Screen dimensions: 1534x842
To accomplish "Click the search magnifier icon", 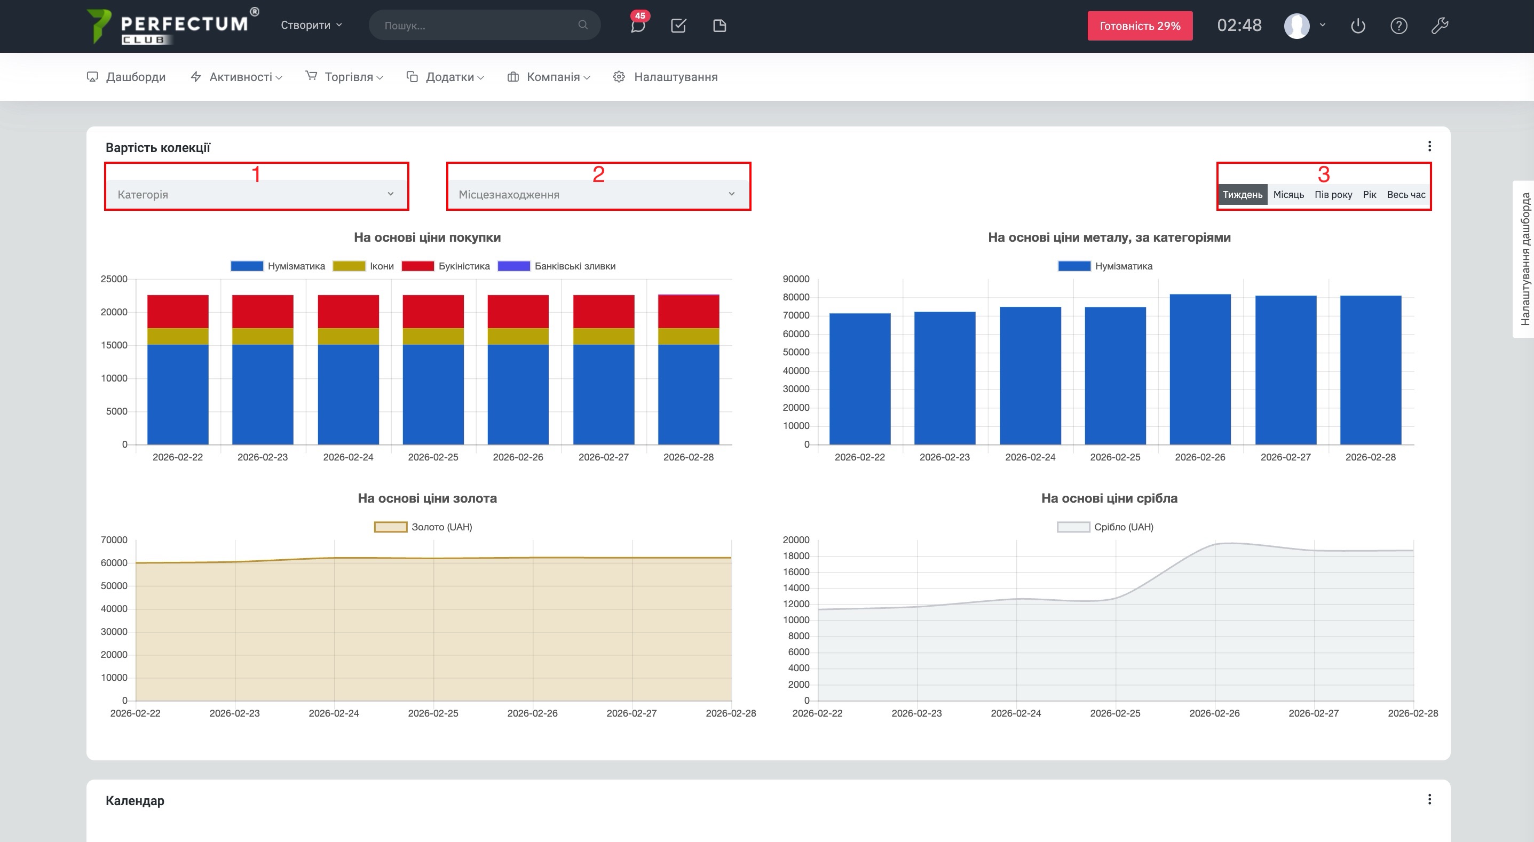I will [582, 25].
